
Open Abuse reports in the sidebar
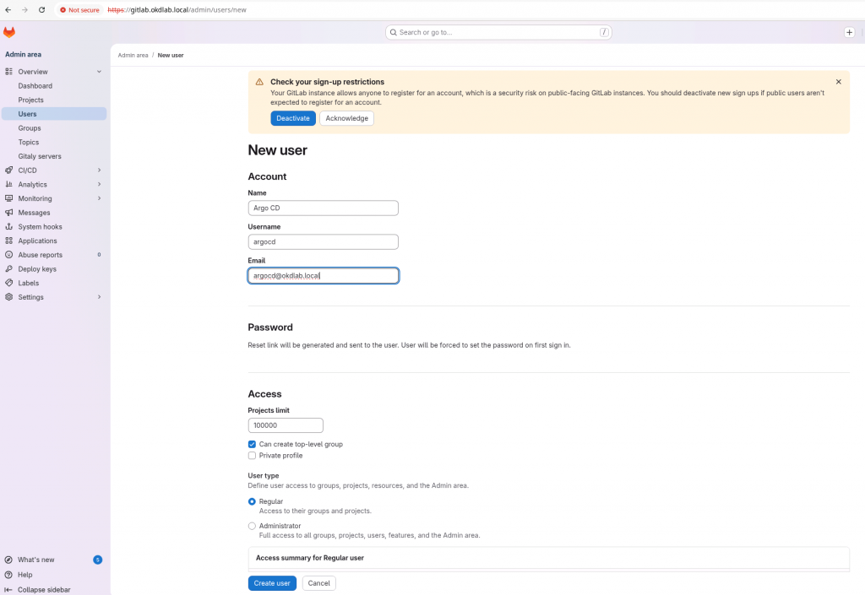pos(40,255)
